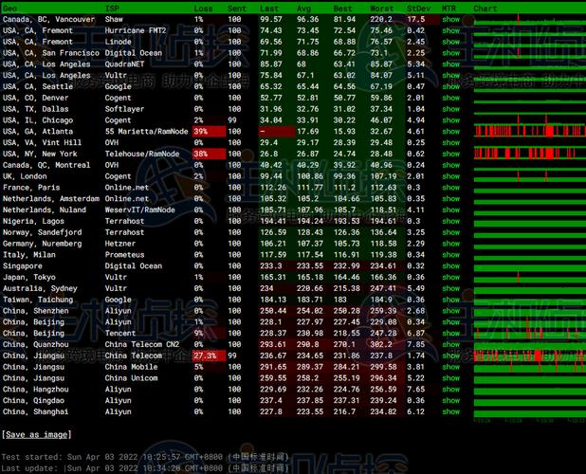Select the 39% loss cell for Atlanta

(x=209, y=132)
